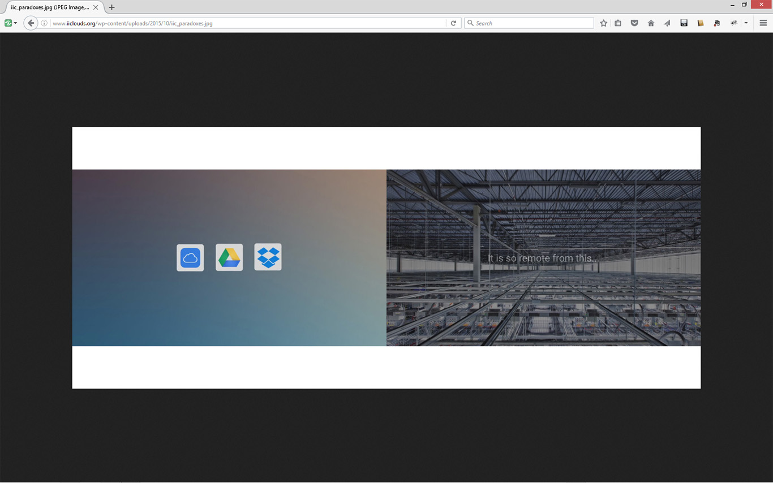The image size is (773, 483).
Task: Go back with the browser back arrow
Action: [31, 23]
